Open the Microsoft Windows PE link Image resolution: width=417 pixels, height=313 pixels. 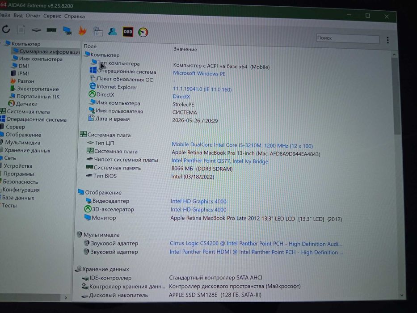[x=199, y=73]
